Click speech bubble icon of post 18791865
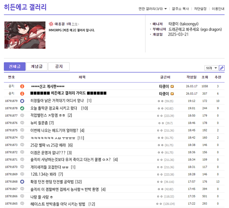 tap(22, 204)
